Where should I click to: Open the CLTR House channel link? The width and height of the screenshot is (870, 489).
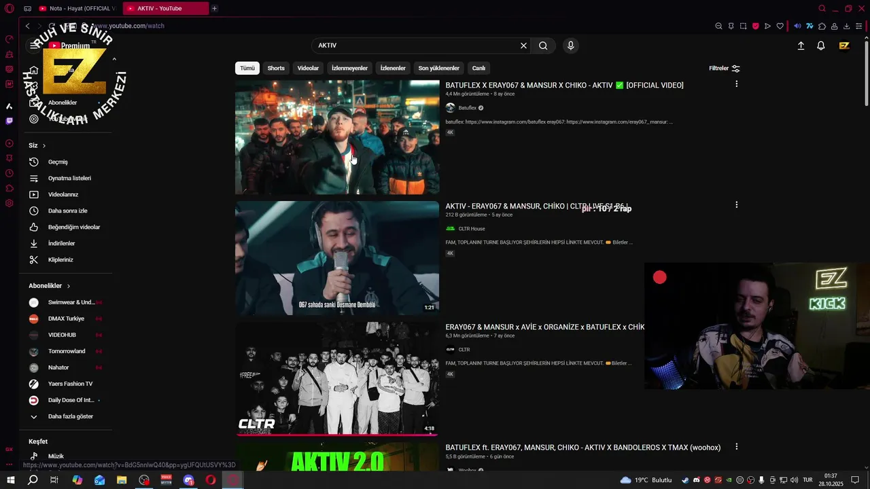[x=472, y=229]
